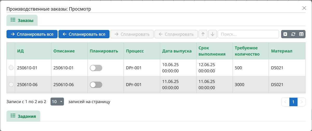This screenshot has height=131, width=312.
Task: Open the toolbar dropdown caret menu
Action: pyautogui.click(x=285, y=34)
